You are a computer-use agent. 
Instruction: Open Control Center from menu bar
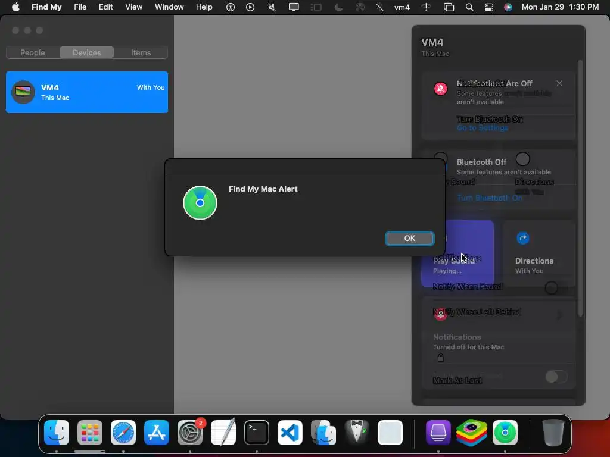coord(489,7)
